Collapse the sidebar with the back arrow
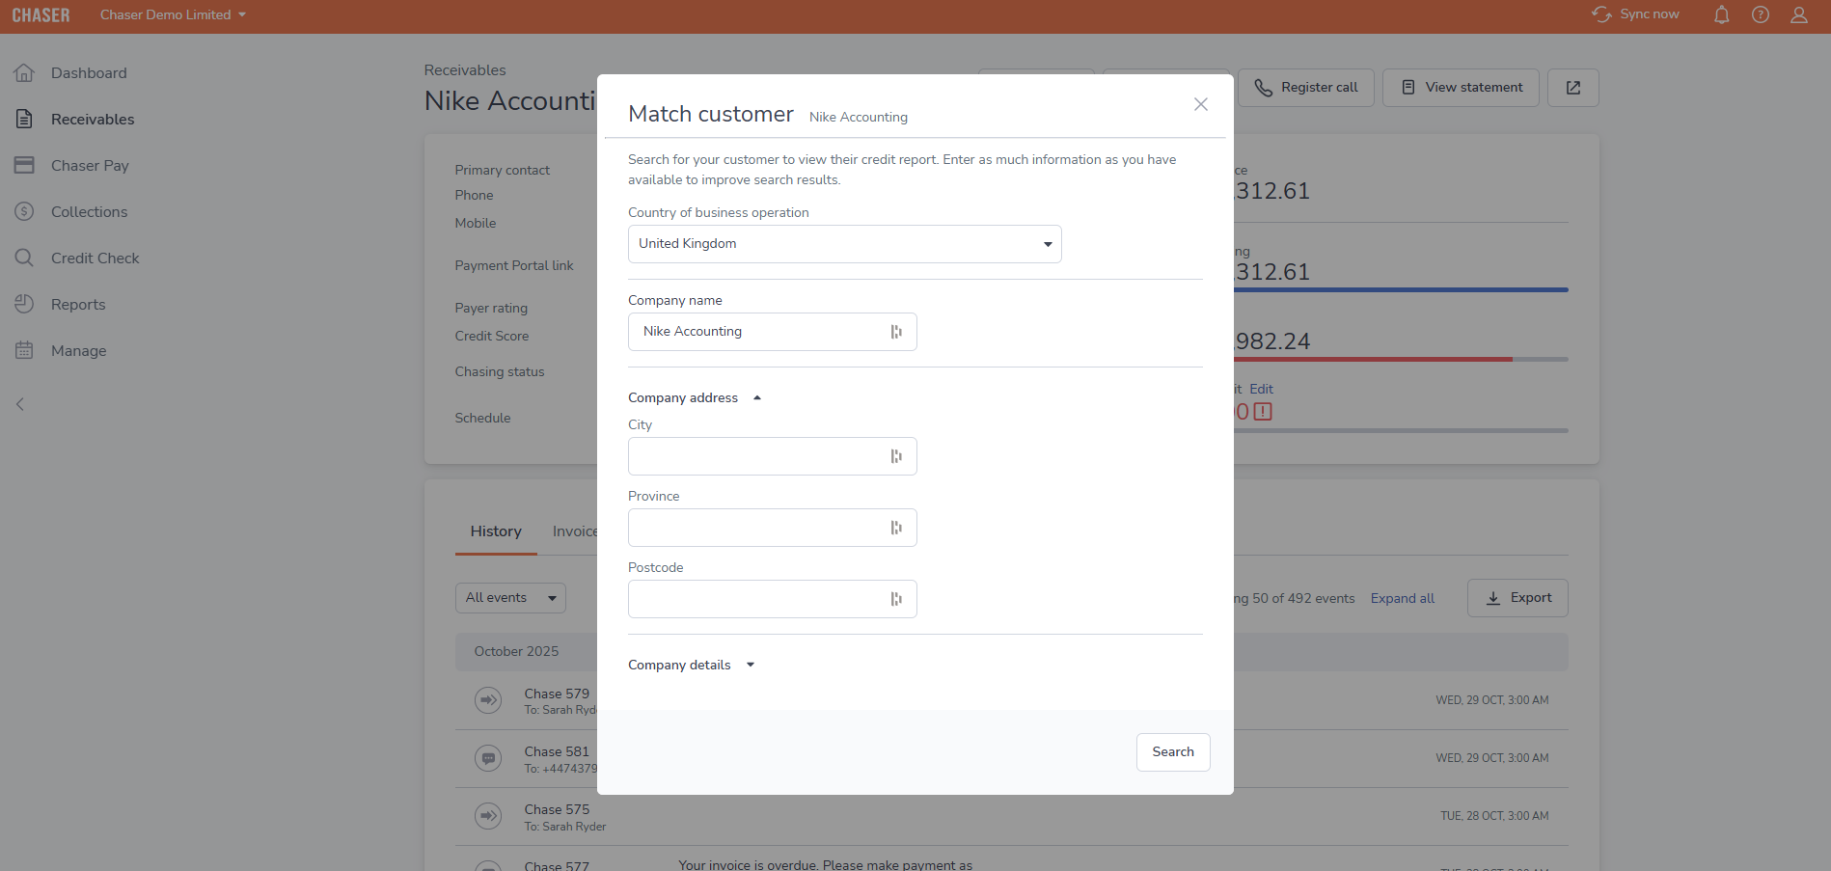 click(19, 404)
